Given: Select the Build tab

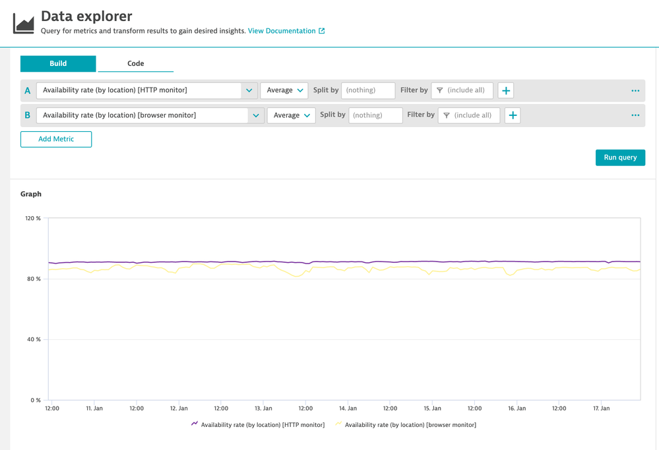Looking at the screenshot, I should tap(58, 63).
